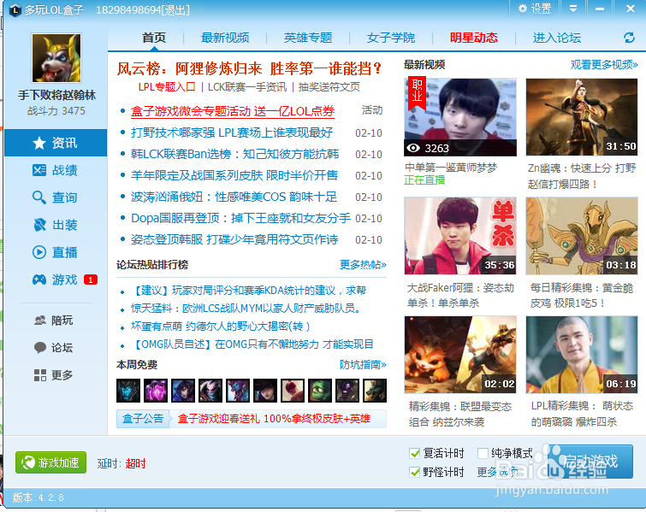Select the fifth free champion icon

click(x=238, y=391)
